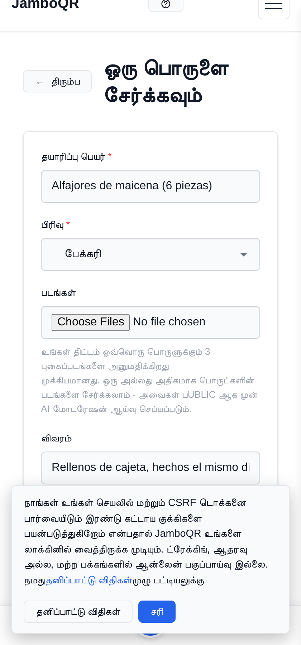Open the தனிப்பாட்டு விதிகள் link in cookie notice

click(x=89, y=580)
